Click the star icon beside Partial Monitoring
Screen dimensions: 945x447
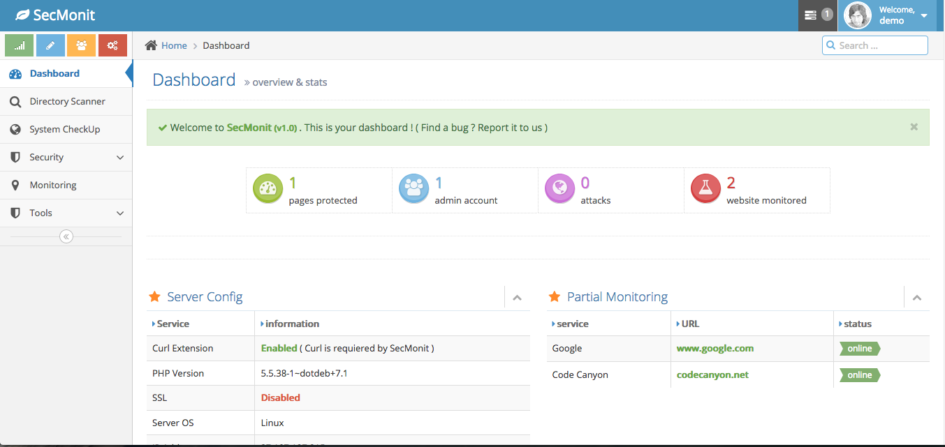[x=555, y=296]
